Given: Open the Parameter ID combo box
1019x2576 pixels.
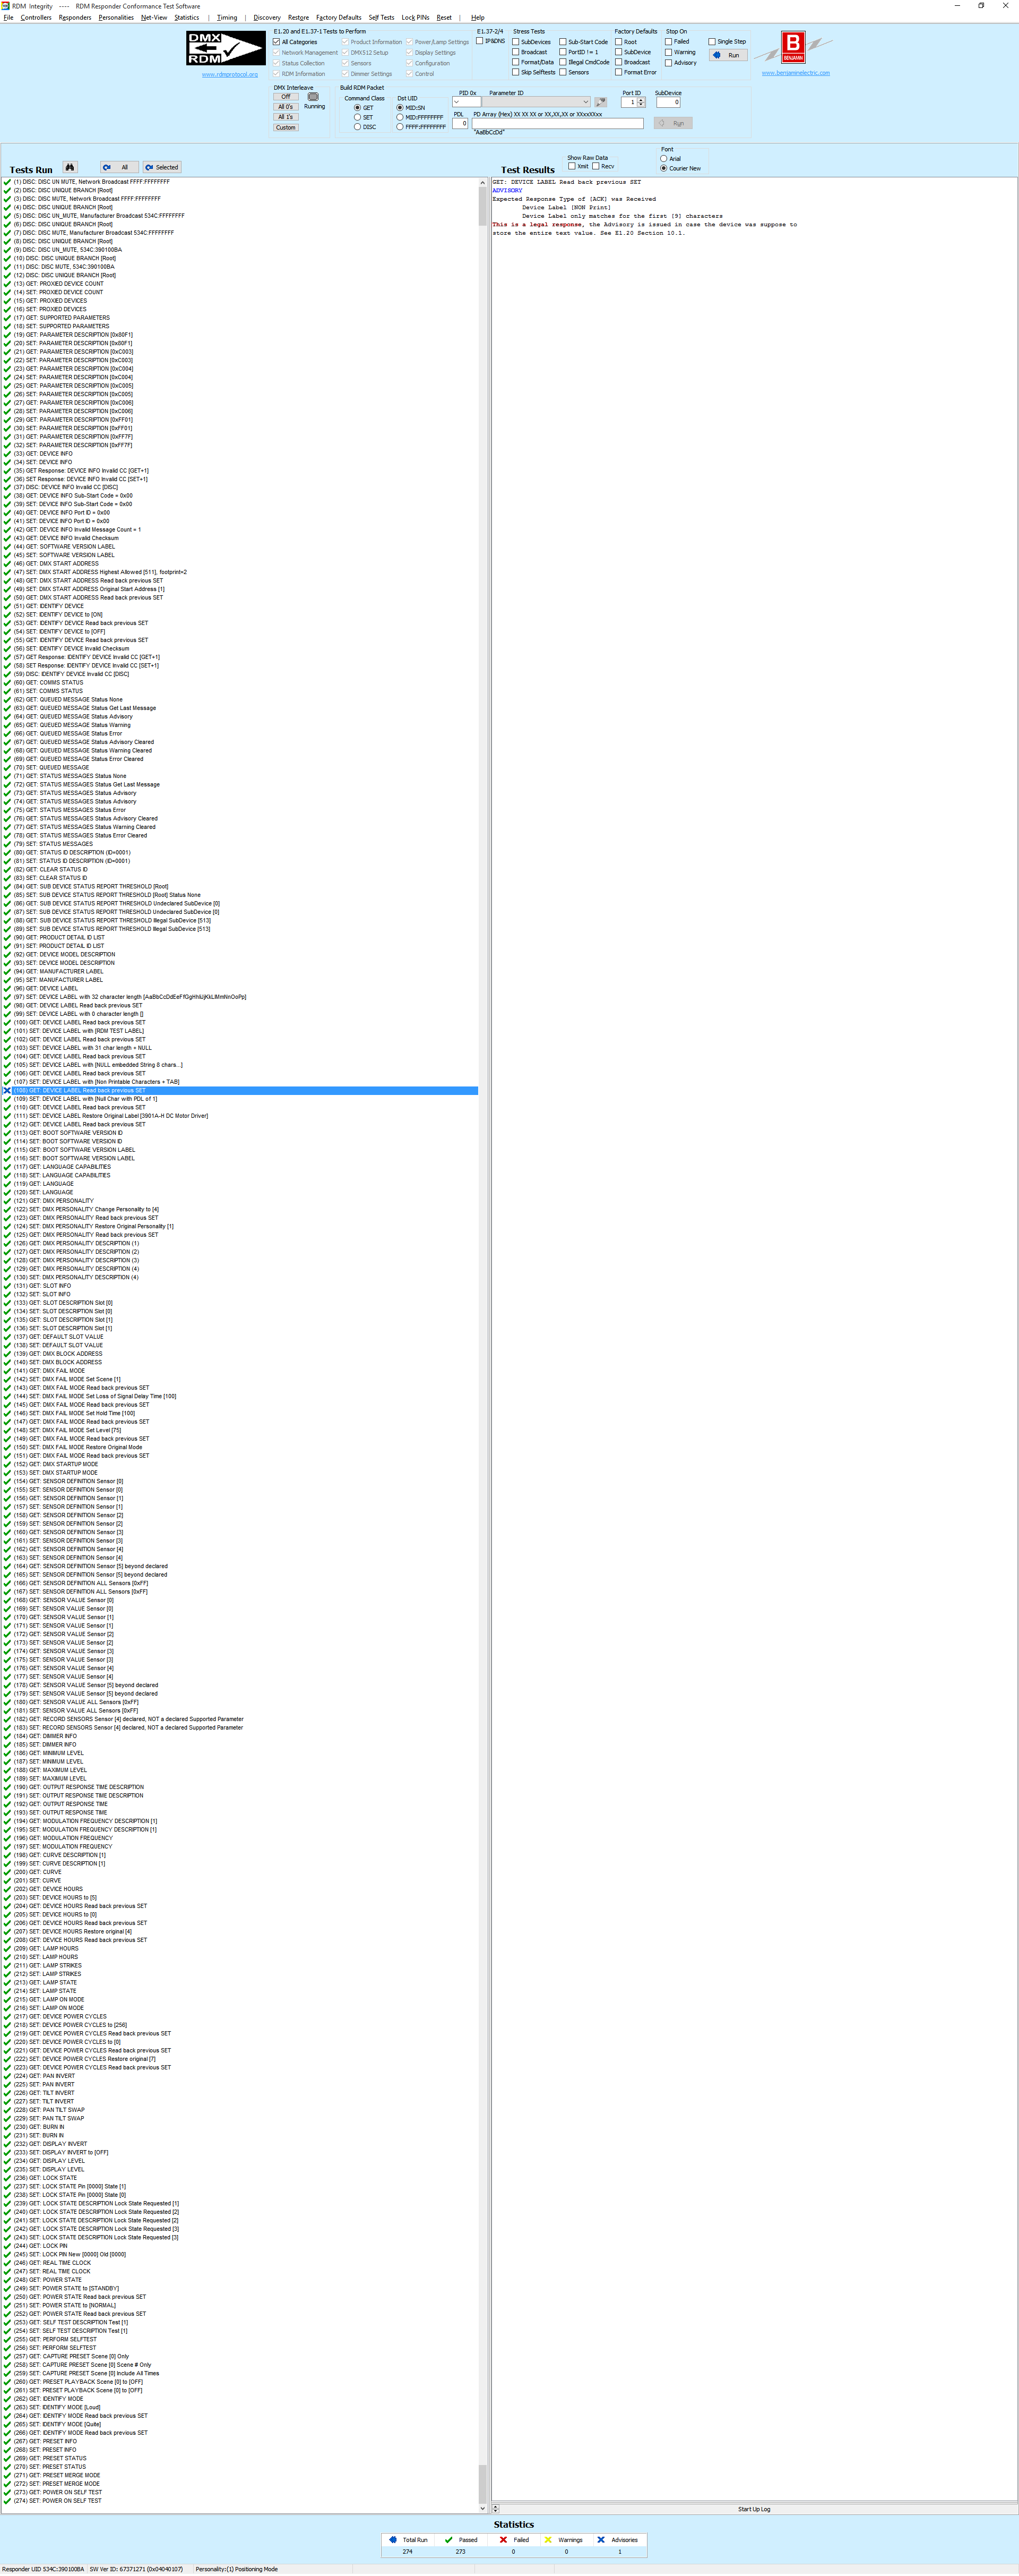Looking at the screenshot, I should tap(585, 102).
